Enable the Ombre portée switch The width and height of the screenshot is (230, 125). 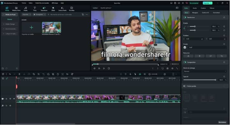click(x=185, y=86)
